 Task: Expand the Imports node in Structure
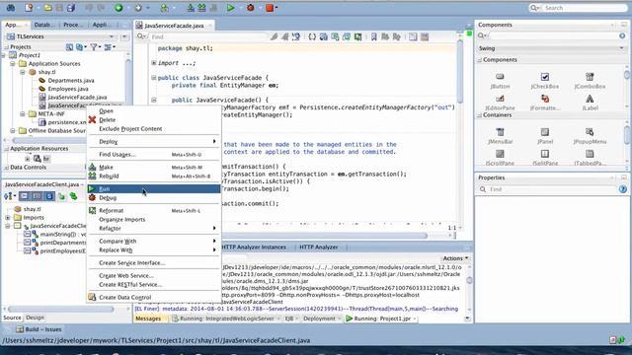(8, 217)
